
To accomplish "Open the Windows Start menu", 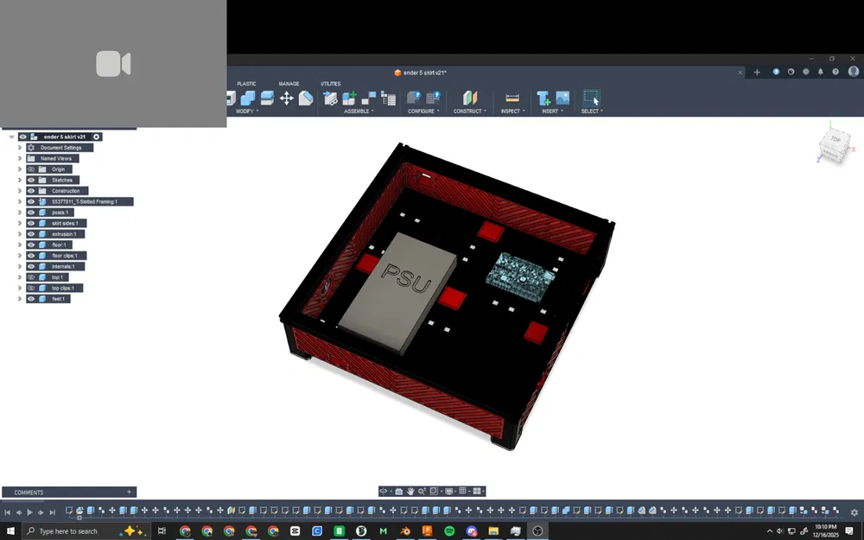I will [x=10, y=530].
